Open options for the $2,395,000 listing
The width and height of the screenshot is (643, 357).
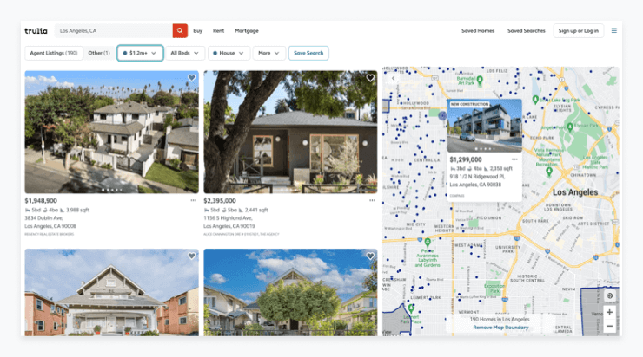pos(372,200)
